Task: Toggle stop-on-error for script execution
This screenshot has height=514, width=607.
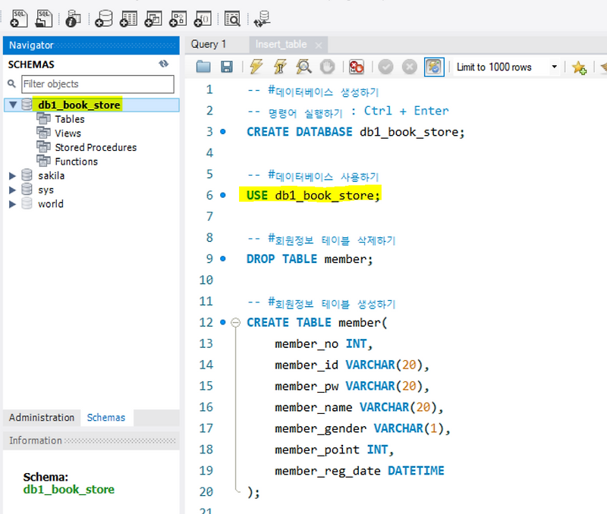Action: [357, 67]
